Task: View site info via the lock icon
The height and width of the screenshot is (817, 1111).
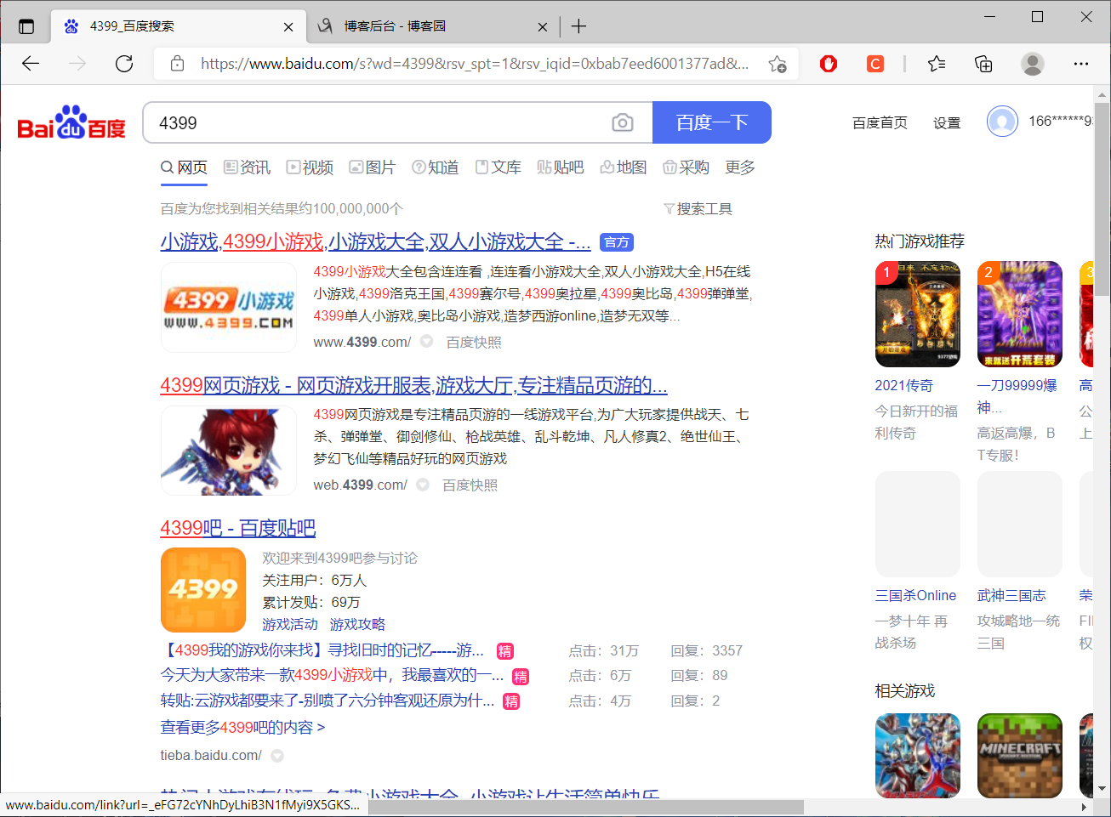Action: pyautogui.click(x=177, y=64)
